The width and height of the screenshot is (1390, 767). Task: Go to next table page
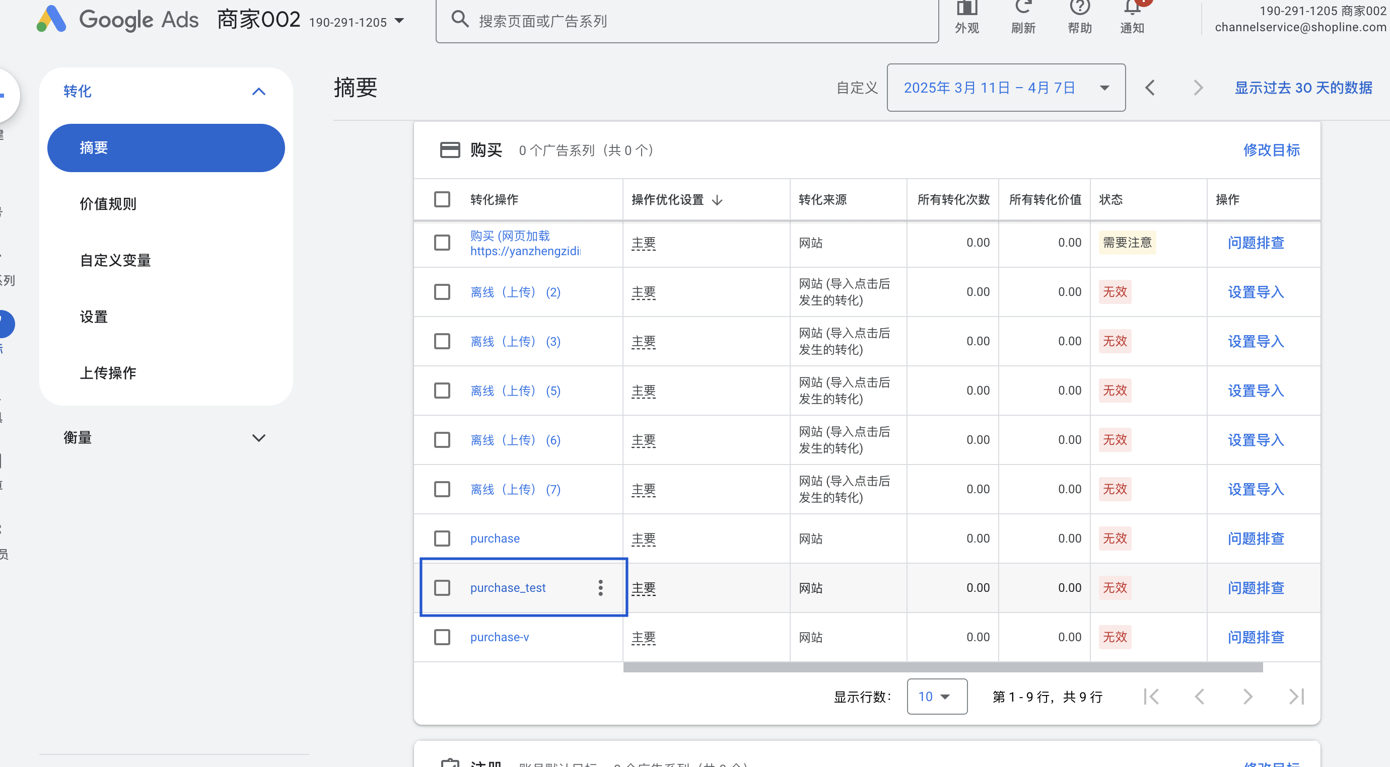pos(1247,697)
